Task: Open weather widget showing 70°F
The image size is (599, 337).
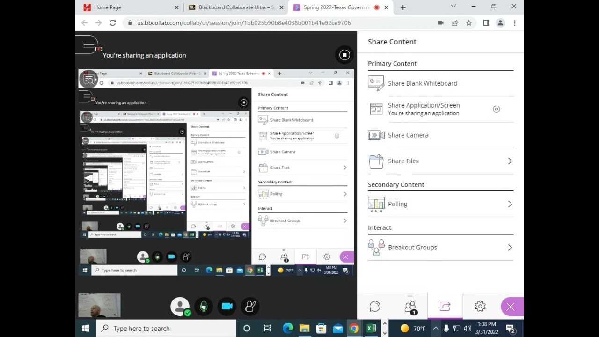Action: click(x=413, y=329)
